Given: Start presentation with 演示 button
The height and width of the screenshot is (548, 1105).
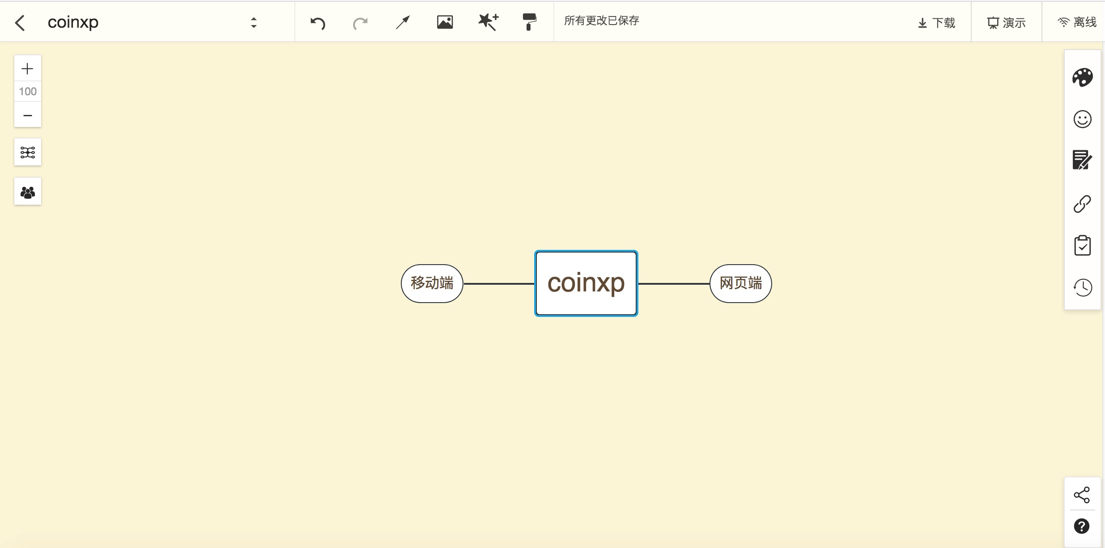Looking at the screenshot, I should click(x=1006, y=22).
